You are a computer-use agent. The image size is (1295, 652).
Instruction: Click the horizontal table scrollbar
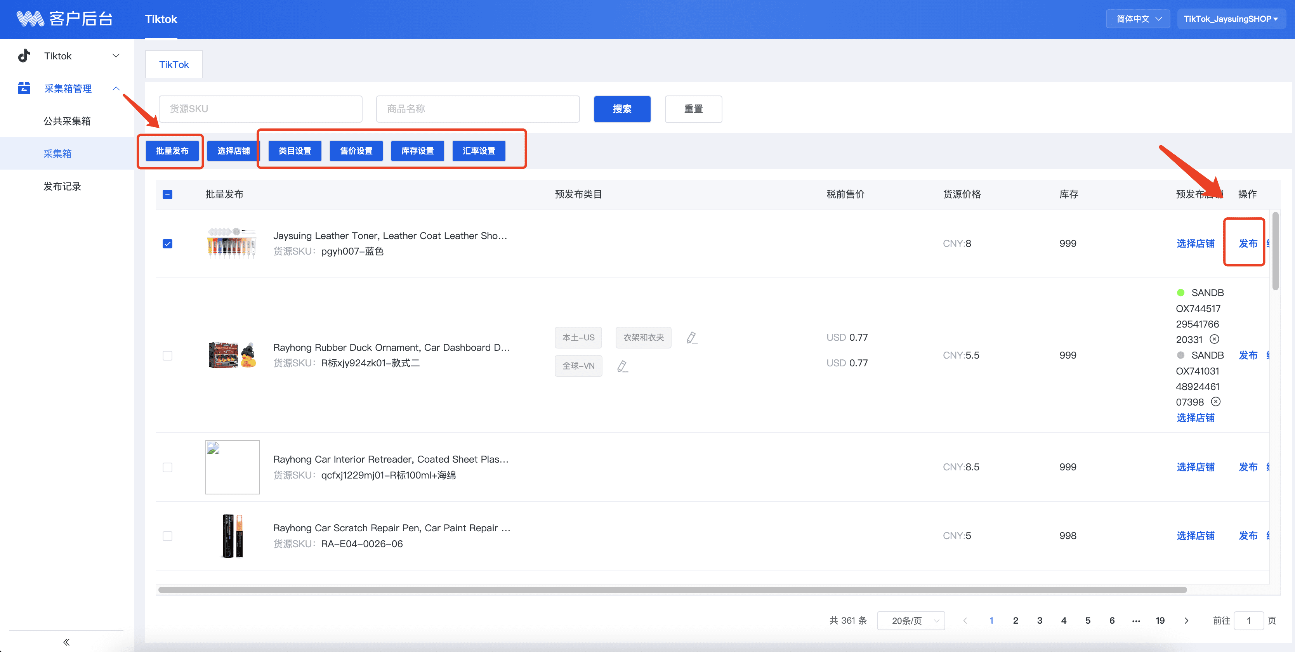(x=673, y=590)
